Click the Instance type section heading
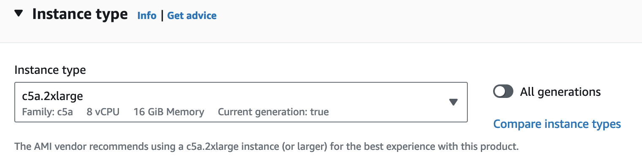642x168 pixels. coord(80,14)
